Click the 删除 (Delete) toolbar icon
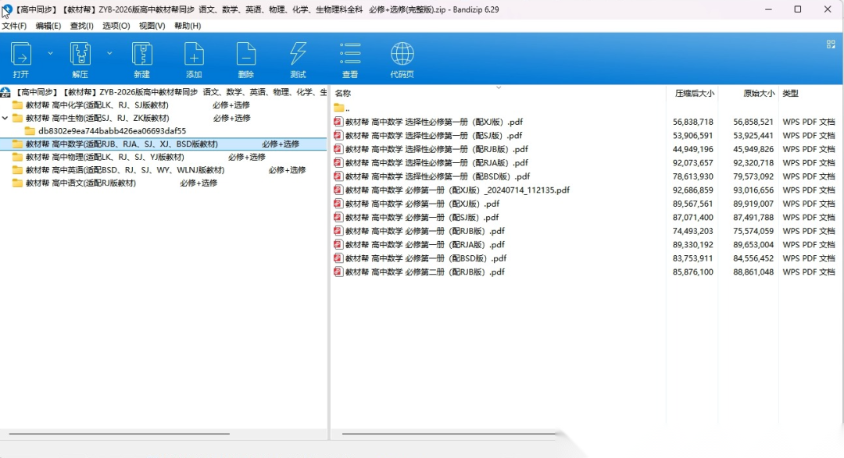844x458 pixels. coord(246,55)
